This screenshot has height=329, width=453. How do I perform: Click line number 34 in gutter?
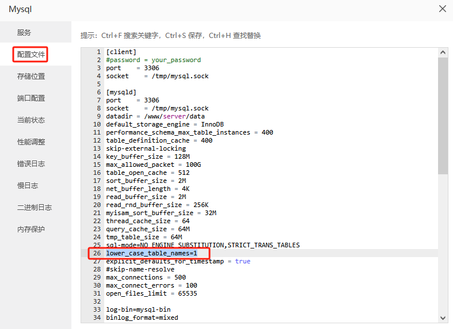(97, 317)
